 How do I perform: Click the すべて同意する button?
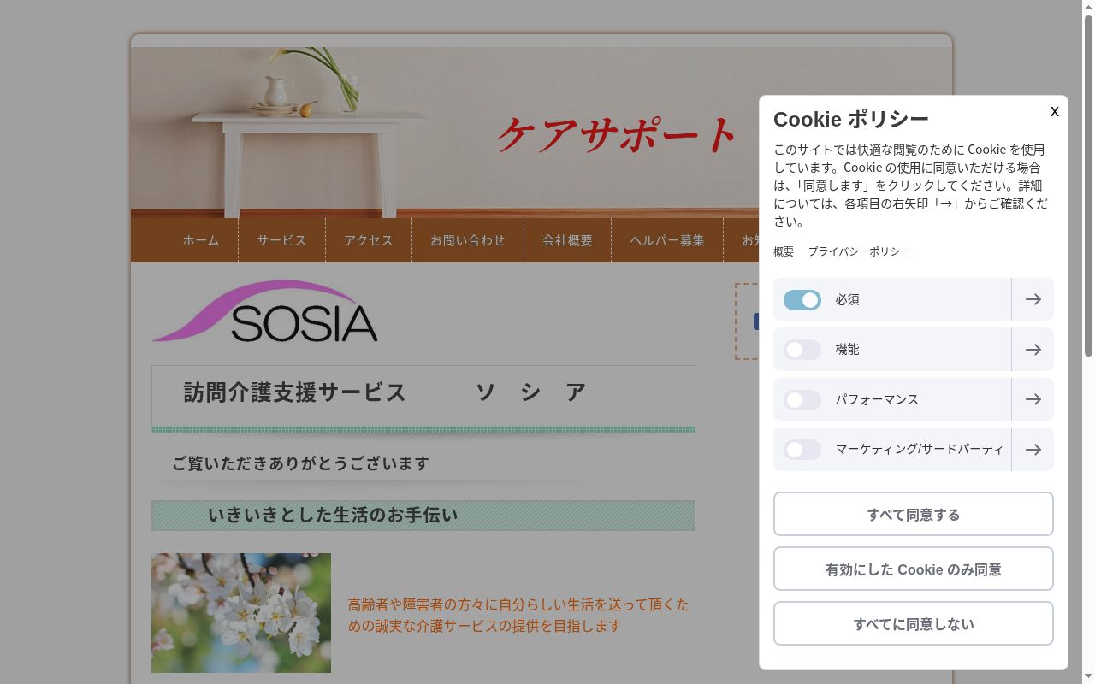click(x=914, y=514)
